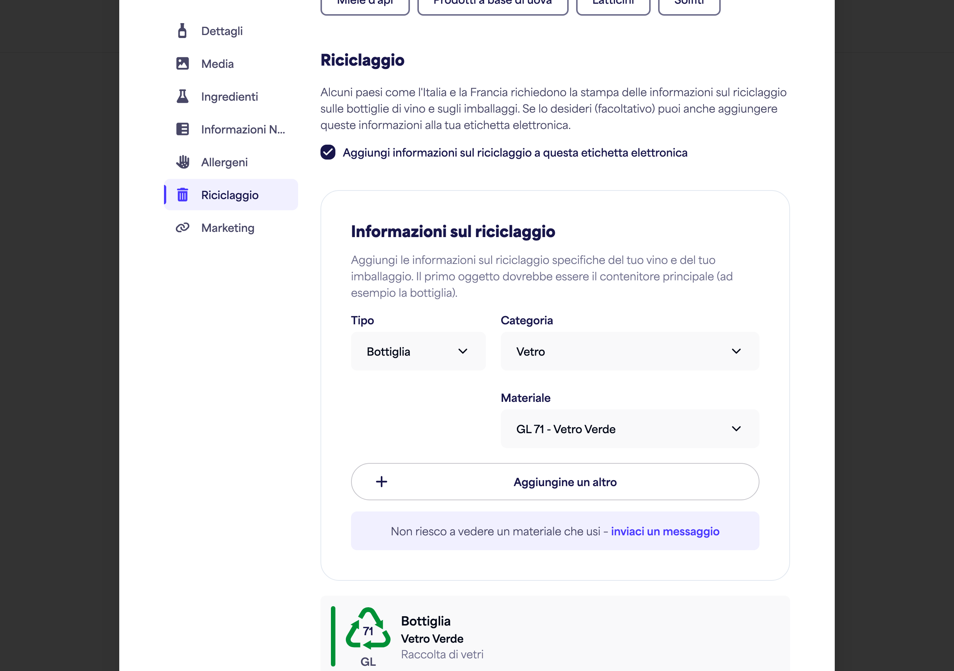Viewport: 954px width, 671px height.
Task: Click the link chain icon beside Marketing
Action: [x=182, y=227]
